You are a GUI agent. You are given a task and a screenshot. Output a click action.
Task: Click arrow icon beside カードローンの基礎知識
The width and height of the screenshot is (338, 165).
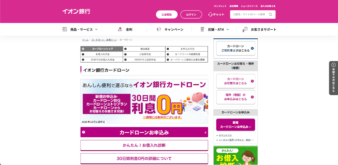(x=168, y=54)
